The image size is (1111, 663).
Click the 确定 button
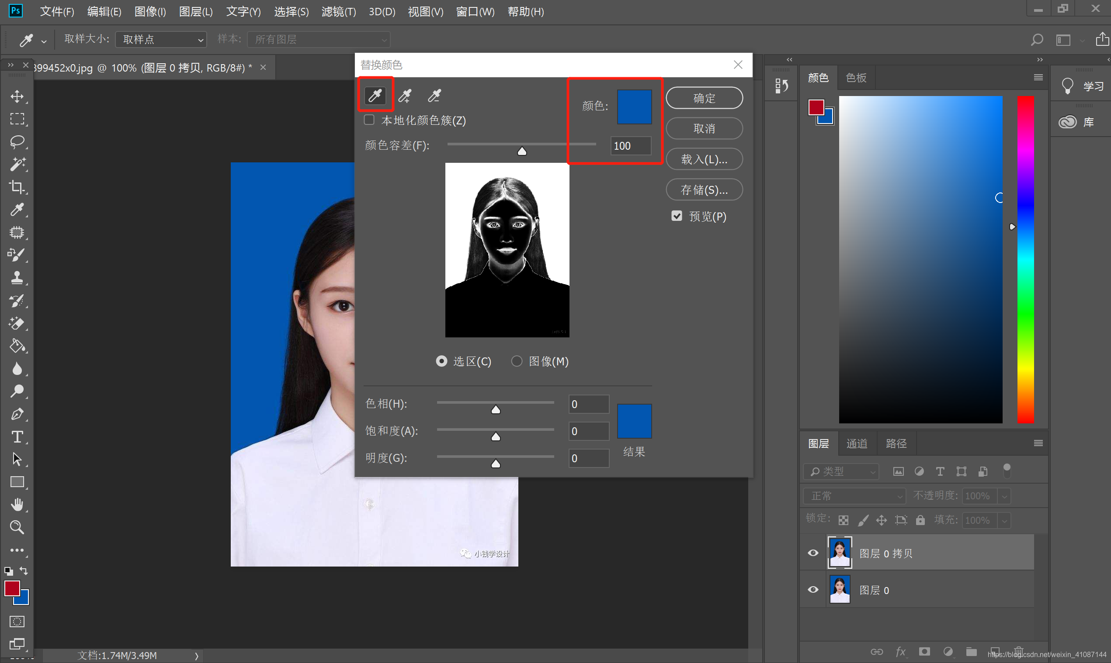[x=704, y=98]
